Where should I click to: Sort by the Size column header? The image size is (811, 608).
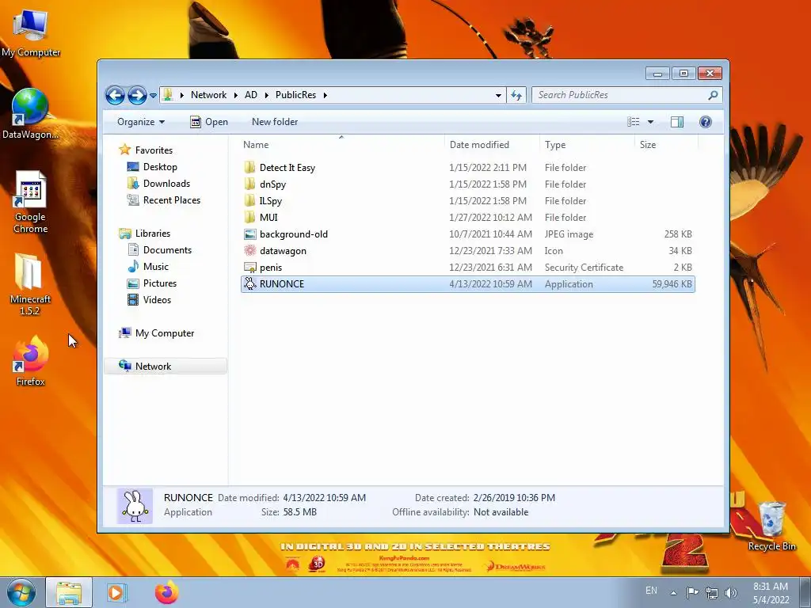tap(665, 145)
